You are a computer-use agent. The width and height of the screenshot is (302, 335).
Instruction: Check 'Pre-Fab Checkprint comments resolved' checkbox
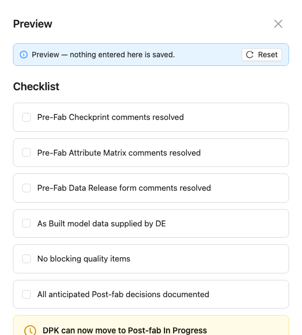26,117
